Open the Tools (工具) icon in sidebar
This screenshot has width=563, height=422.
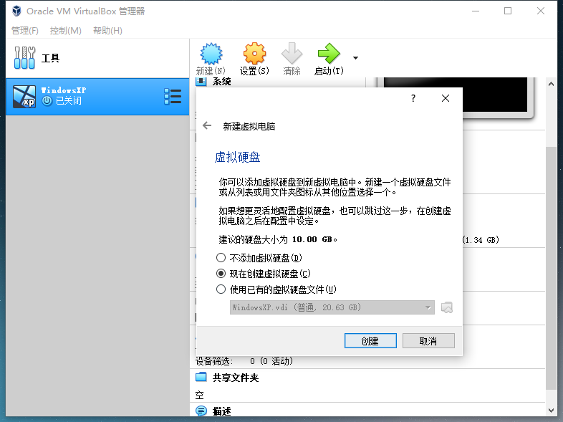click(24, 57)
